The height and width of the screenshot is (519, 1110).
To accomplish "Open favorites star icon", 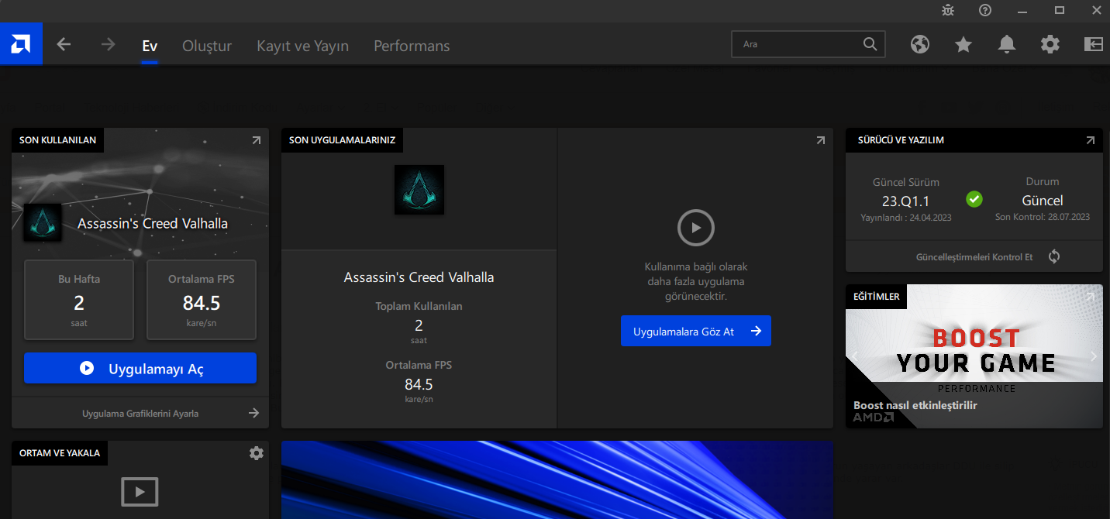I will 963,45.
